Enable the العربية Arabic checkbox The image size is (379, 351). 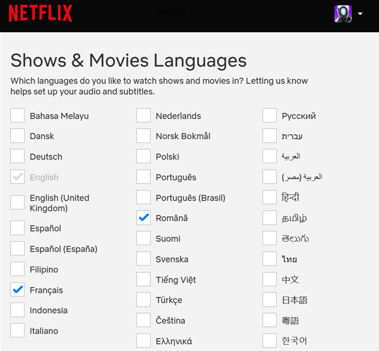(270, 156)
